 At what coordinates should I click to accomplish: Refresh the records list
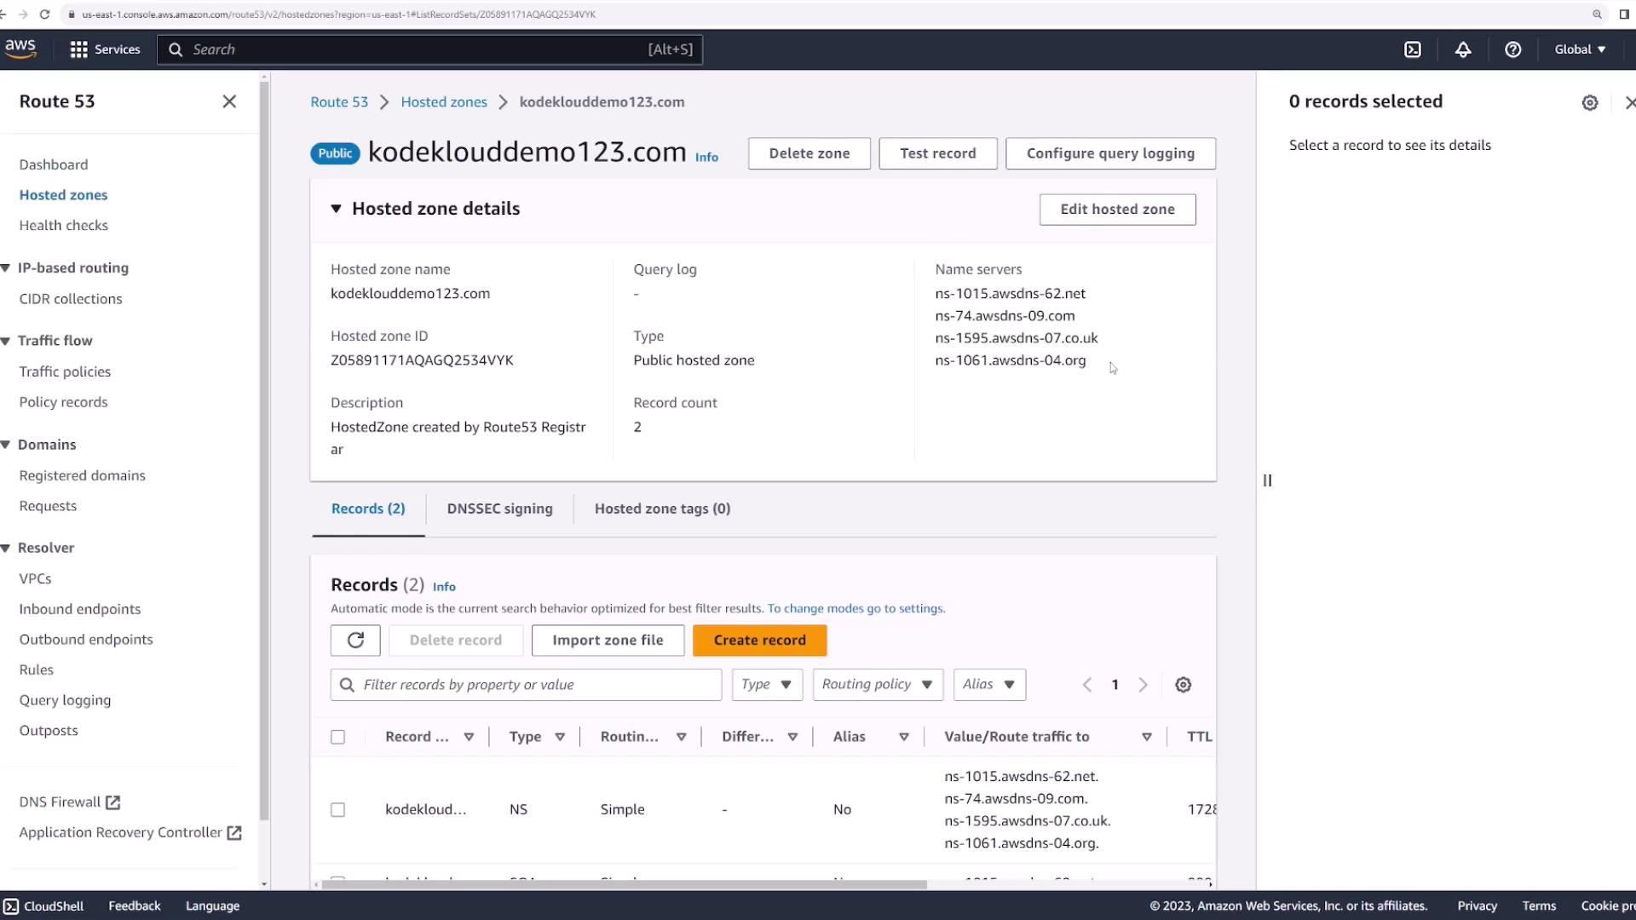coord(355,640)
